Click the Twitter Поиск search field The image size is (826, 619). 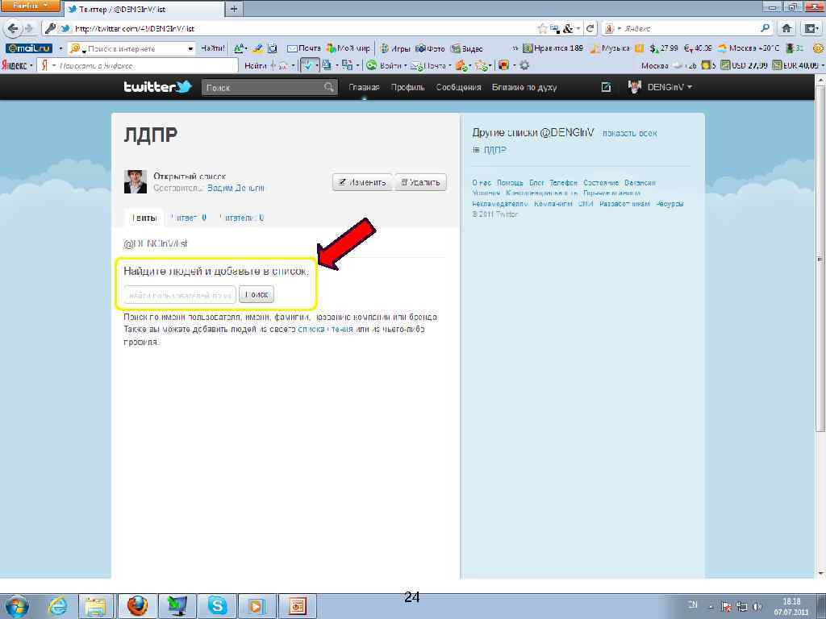(x=269, y=87)
